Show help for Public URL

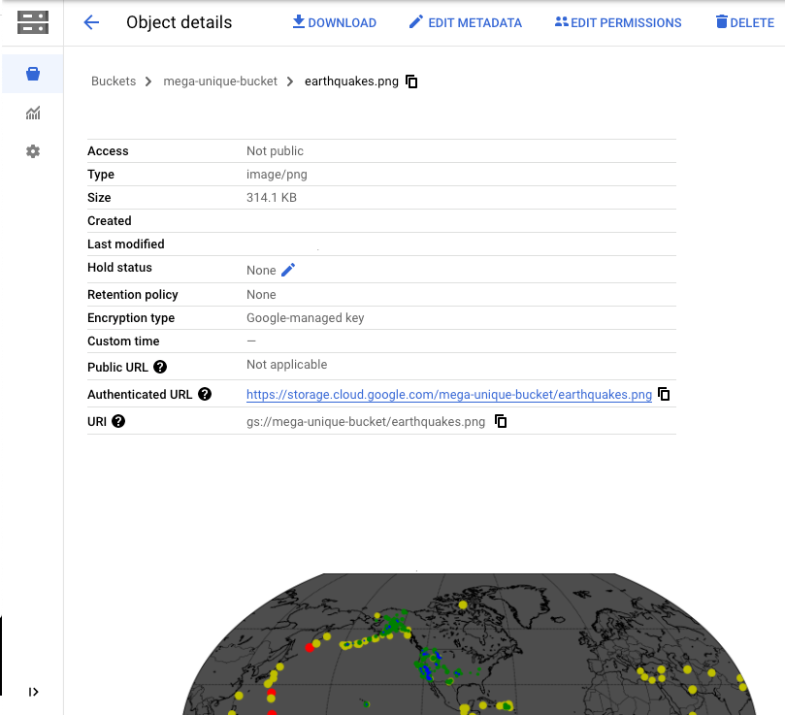tap(160, 367)
